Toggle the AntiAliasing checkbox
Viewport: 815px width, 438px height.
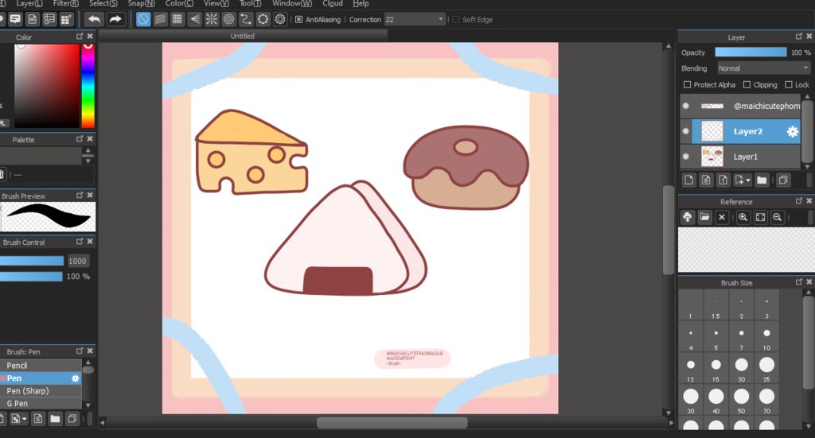[299, 20]
